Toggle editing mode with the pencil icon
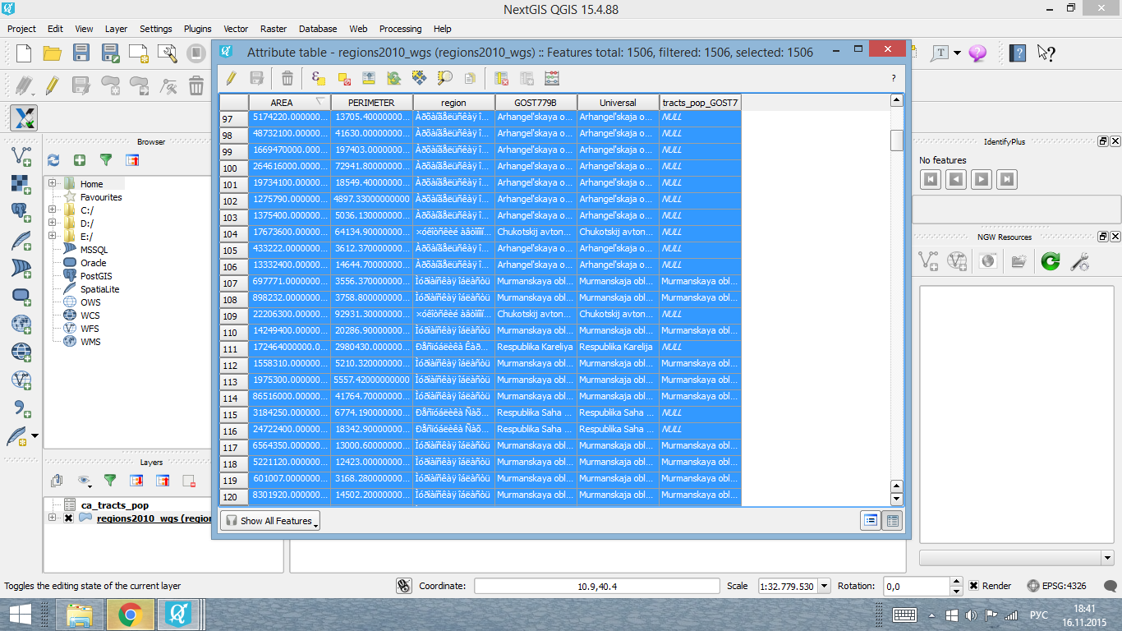The width and height of the screenshot is (1122, 631). (x=231, y=78)
